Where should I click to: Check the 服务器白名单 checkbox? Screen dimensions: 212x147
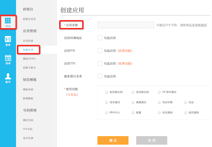point(100,76)
